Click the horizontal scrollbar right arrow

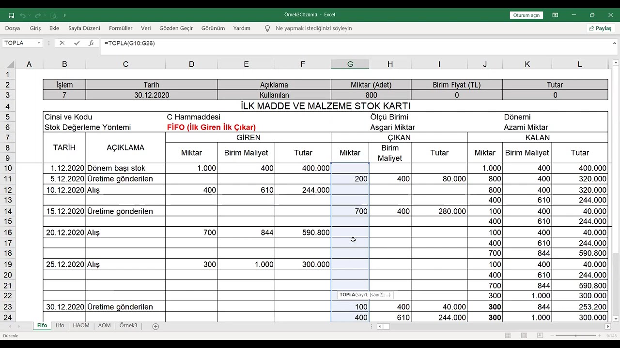point(608,326)
